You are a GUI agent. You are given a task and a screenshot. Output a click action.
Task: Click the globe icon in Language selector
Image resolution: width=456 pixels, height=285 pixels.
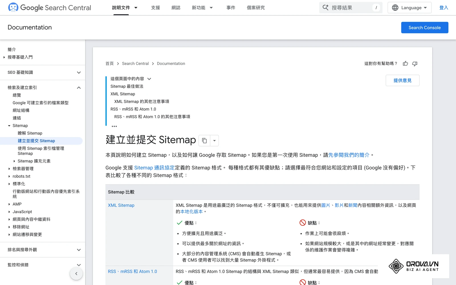(395, 8)
